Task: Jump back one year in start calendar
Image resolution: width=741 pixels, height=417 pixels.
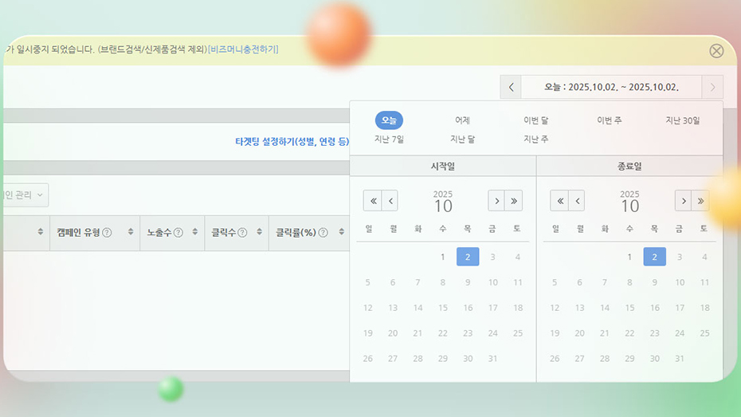Action: point(372,200)
